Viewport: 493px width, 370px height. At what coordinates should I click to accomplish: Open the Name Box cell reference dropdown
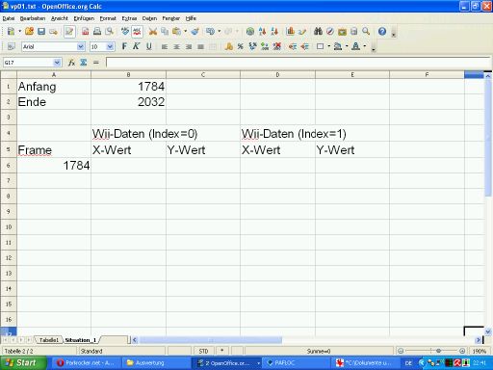[57, 63]
